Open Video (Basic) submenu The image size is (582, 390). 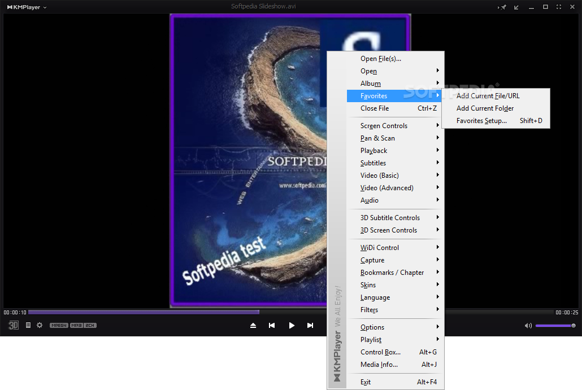point(396,176)
